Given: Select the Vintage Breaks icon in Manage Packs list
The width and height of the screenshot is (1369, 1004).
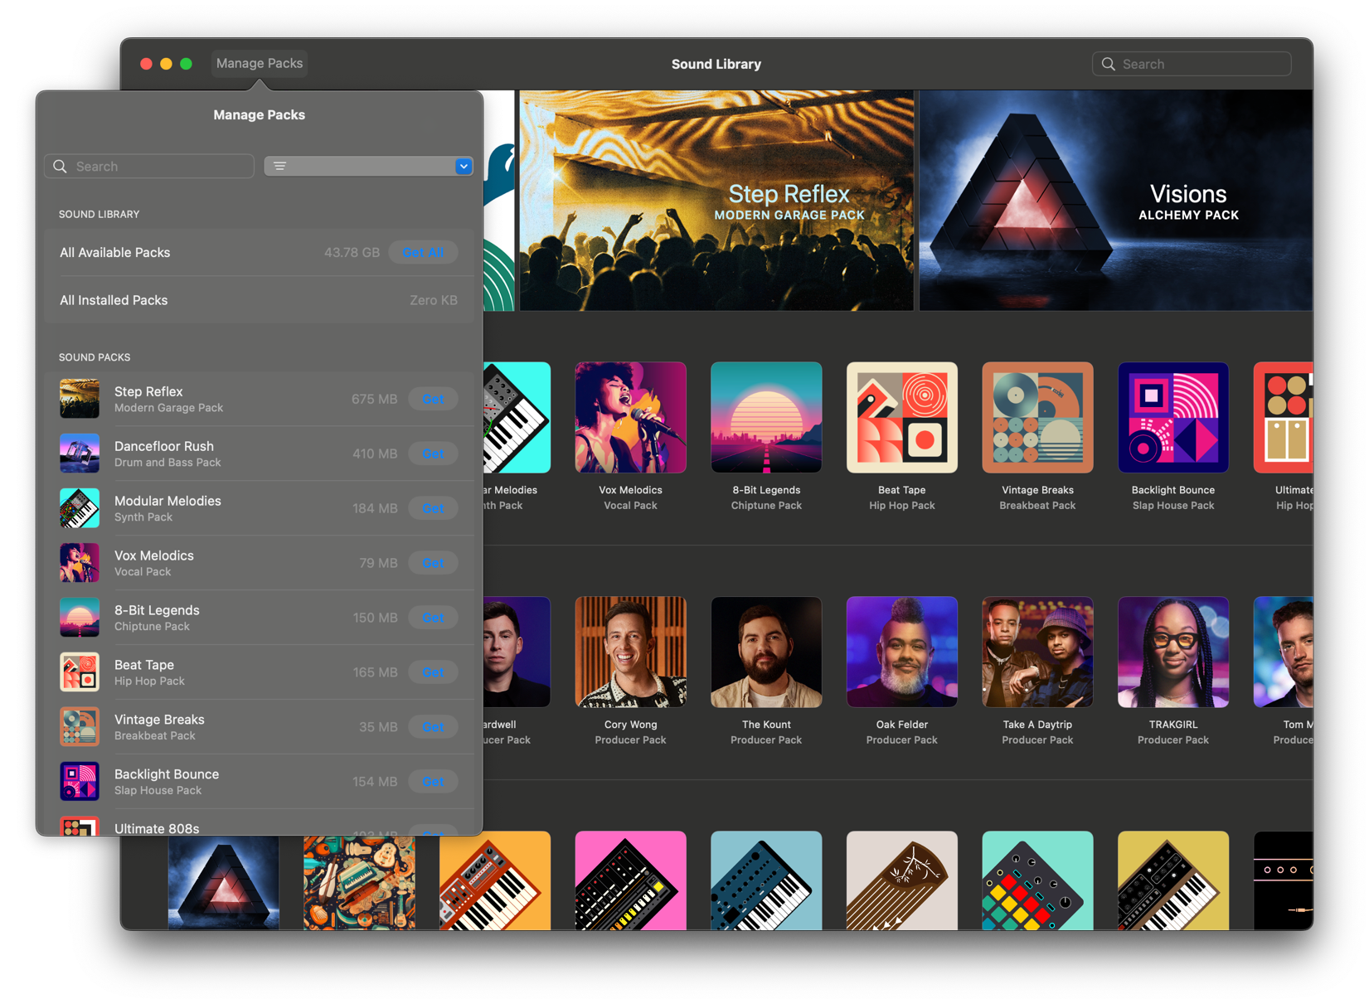Looking at the screenshot, I should 80,727.
